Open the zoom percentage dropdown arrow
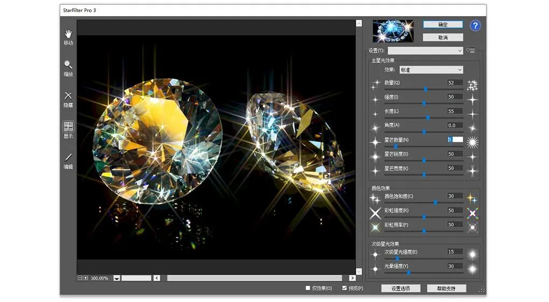Viewport: 549px width, 302px height. point(116,278)
